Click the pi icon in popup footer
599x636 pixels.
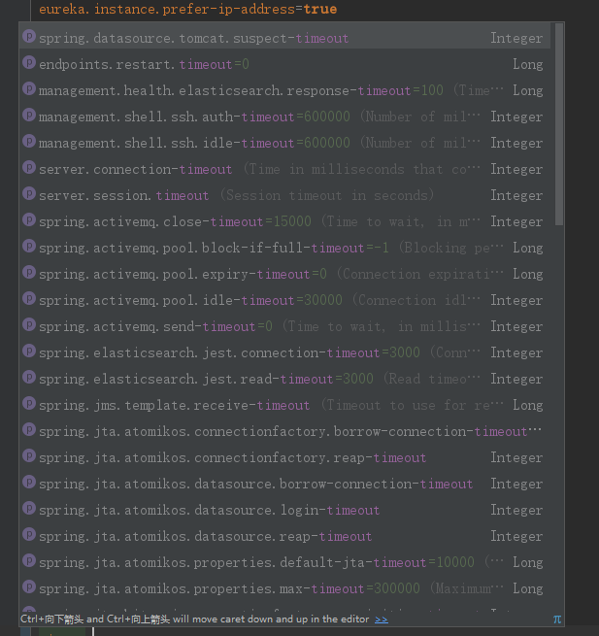(x=557, y=618)
